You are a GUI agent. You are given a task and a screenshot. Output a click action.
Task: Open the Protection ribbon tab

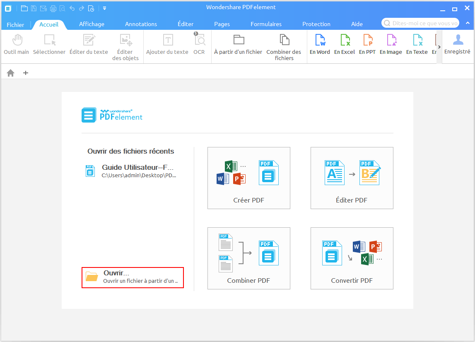316,24
